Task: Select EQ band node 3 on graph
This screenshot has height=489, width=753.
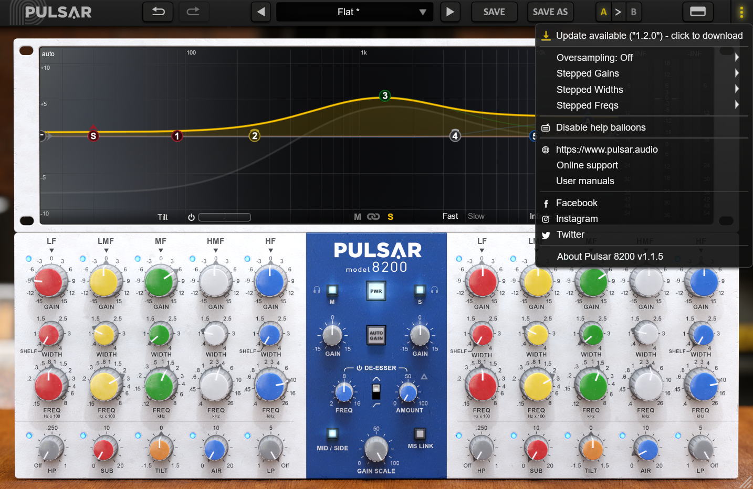Action: pos(385,95)
